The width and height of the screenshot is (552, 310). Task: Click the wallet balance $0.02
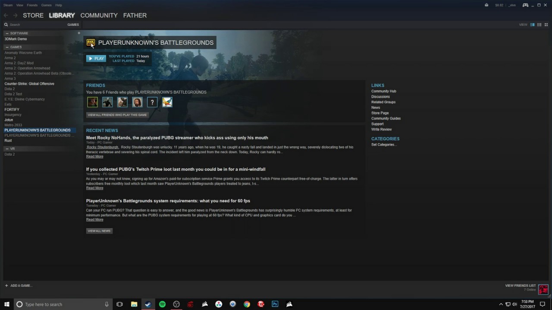point(499,5)
